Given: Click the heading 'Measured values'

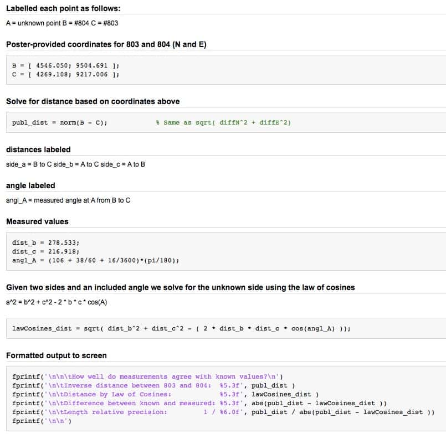Looking at the screenshot, I should coord(37,221).
